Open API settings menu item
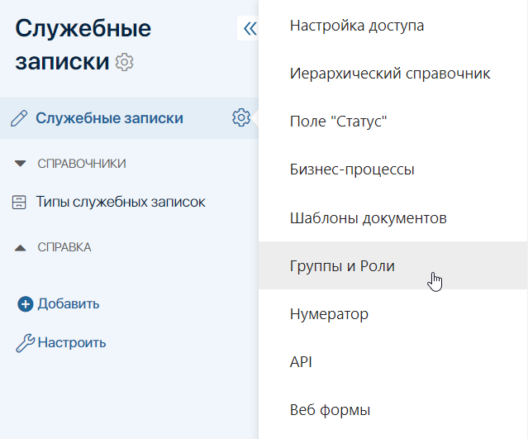Viewport: 528px width, 439px height. [x=393, y=362]
